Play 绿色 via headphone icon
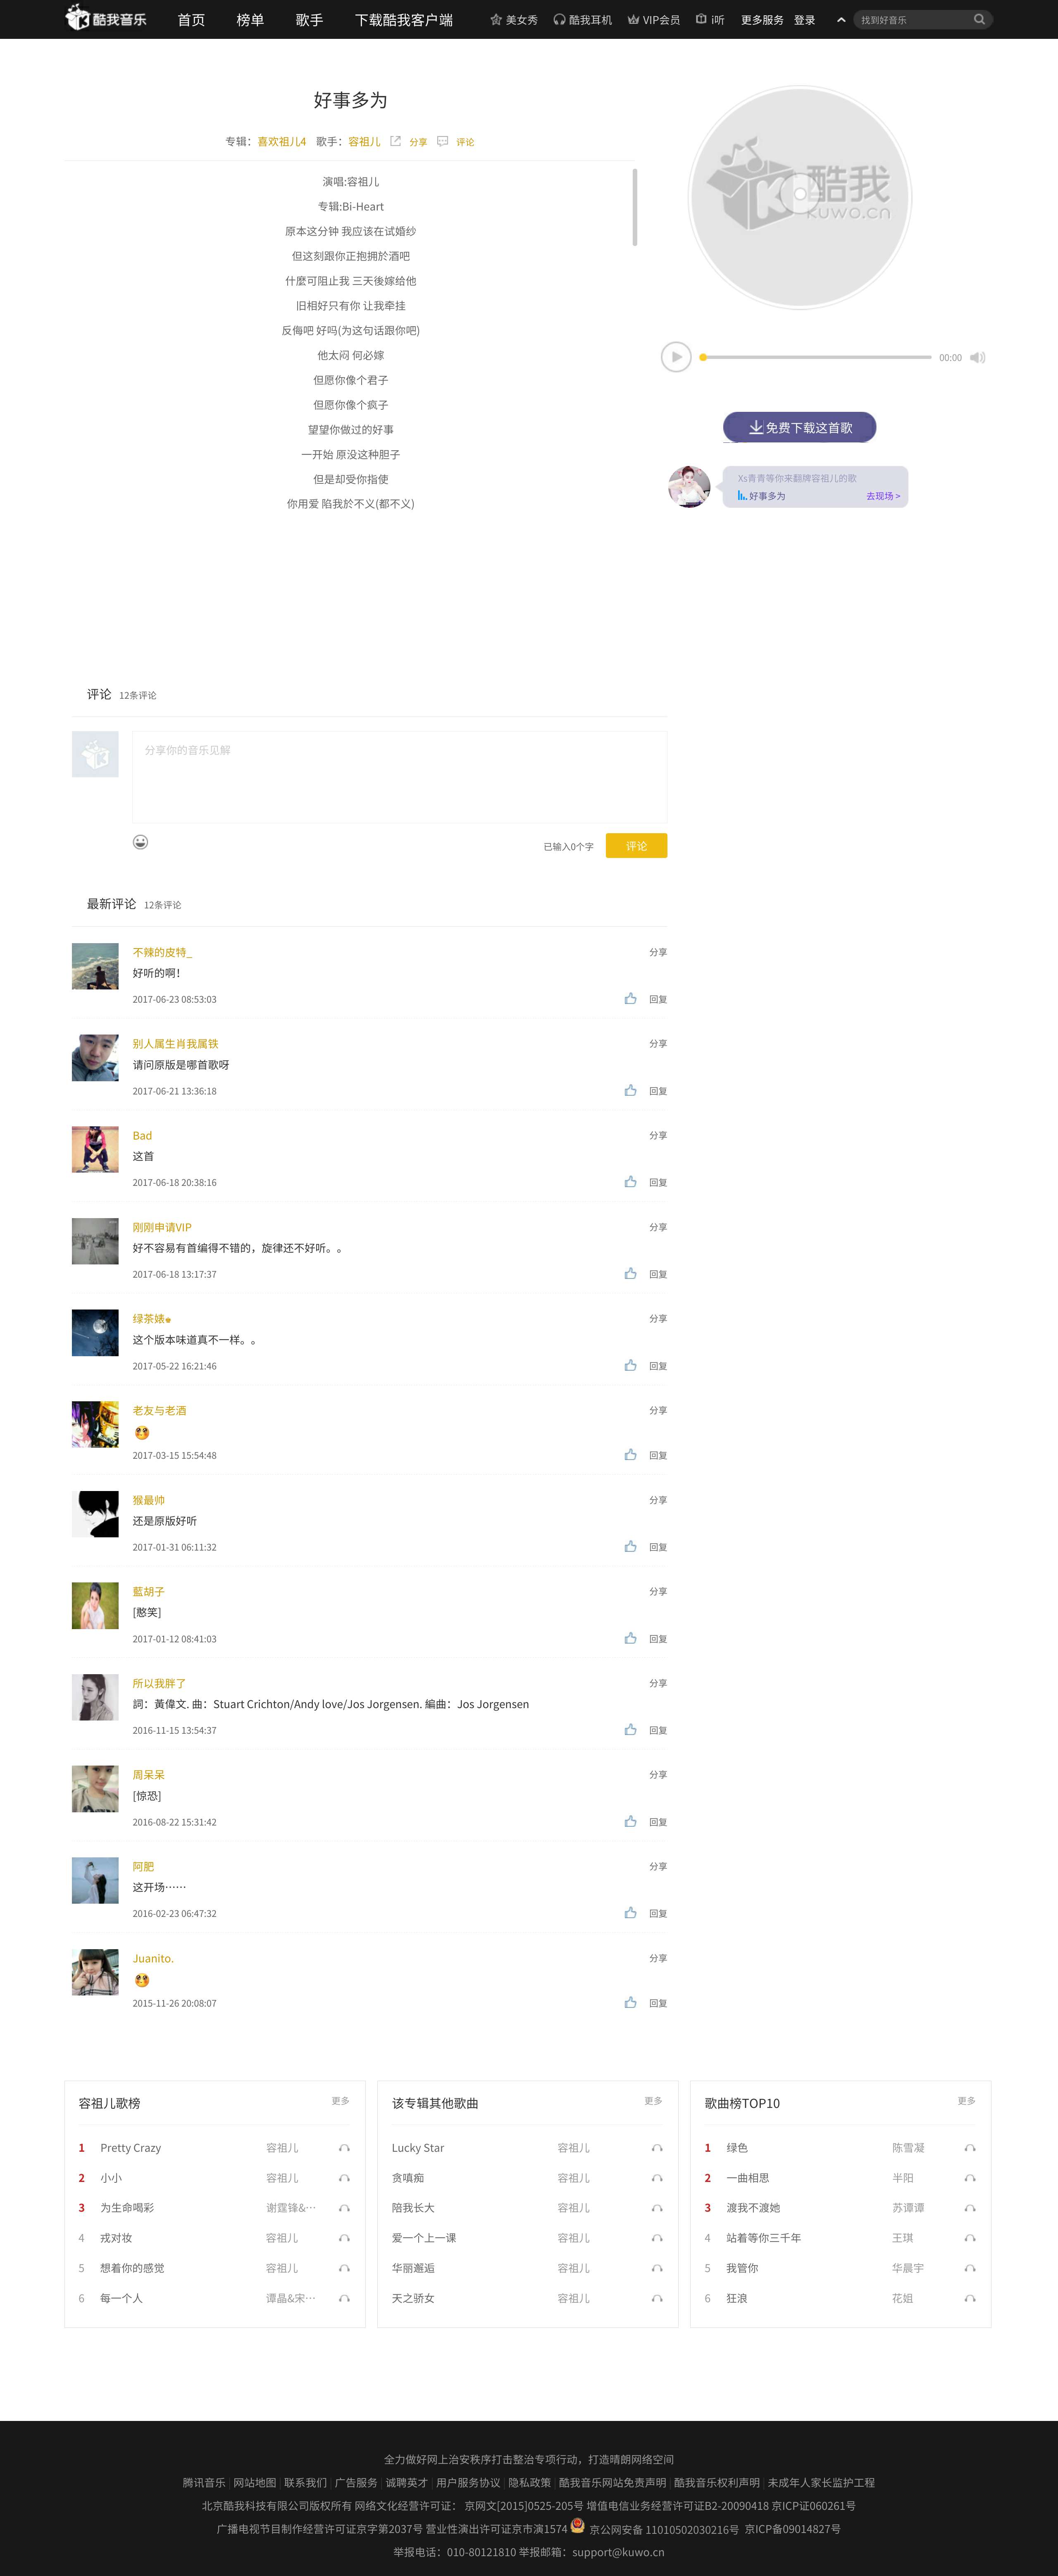Image resolution: width=1058 pixels, height=2576 pixels. point(969,2148)
